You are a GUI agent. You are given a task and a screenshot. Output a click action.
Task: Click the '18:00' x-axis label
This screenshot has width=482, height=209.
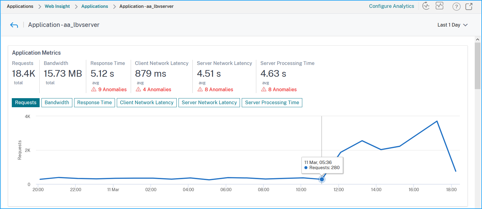451,190
